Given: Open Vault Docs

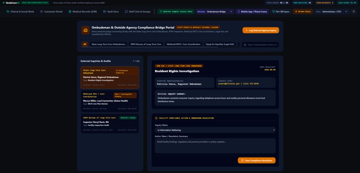Looking at the screenshot, I should [x=111, y=12].
